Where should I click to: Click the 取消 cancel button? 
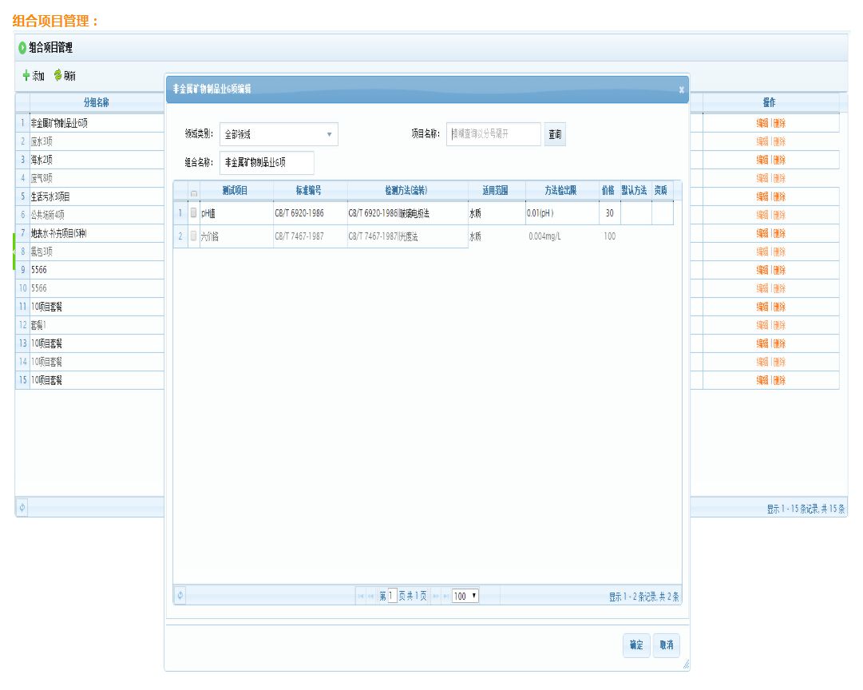[x=666, y=645]
